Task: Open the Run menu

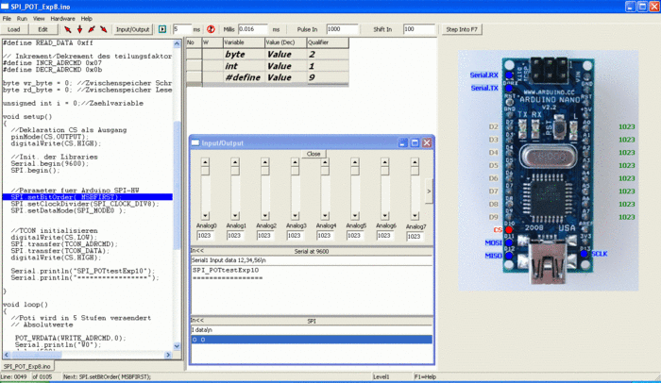Action: [22, 19]
